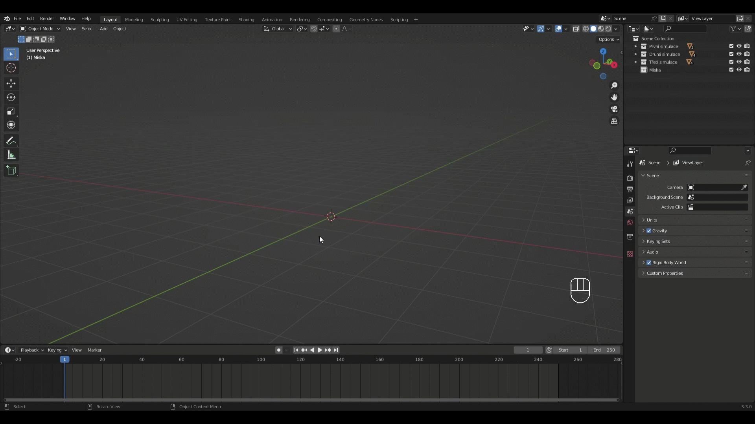Image resolution: width=755 pixels, height=424 pixels.
Task: Open the Render properties tab
Action: pyautogui.click(x=630, y=178)
